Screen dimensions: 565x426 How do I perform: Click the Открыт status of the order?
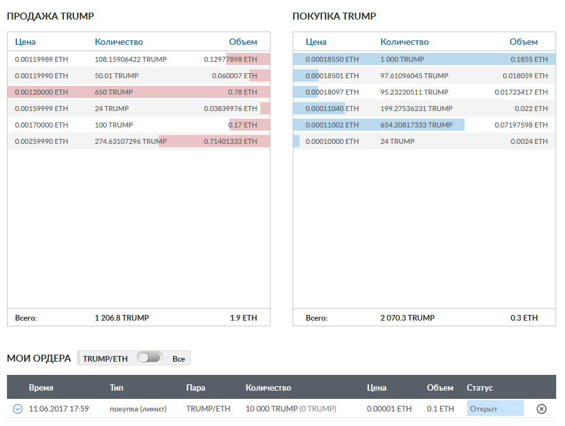[x=495, y=408]
